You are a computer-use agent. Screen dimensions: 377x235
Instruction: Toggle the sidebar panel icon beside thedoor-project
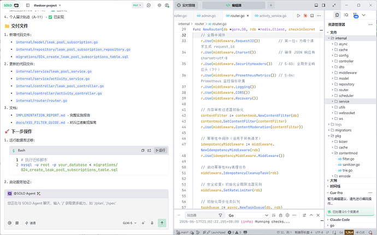coord(28,5)
